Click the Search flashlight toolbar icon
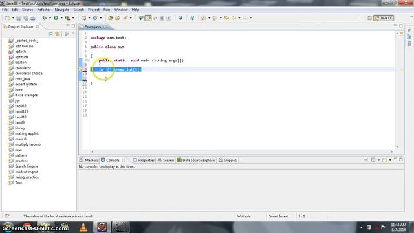Screen dimensions: 414x233 (125, 18)
